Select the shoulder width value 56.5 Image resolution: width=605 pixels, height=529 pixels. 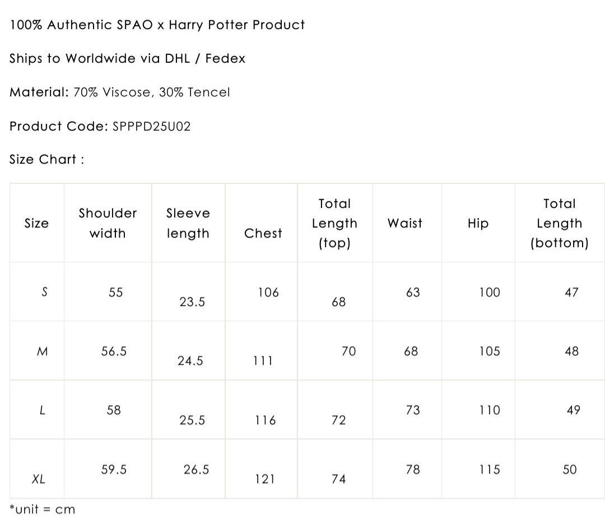(x=114, y=351)
